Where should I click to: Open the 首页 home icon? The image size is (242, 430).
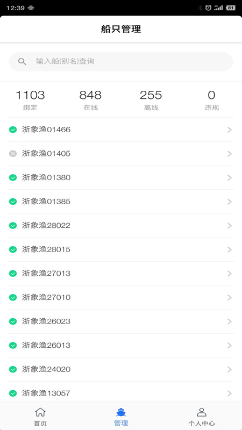[40, 412]
